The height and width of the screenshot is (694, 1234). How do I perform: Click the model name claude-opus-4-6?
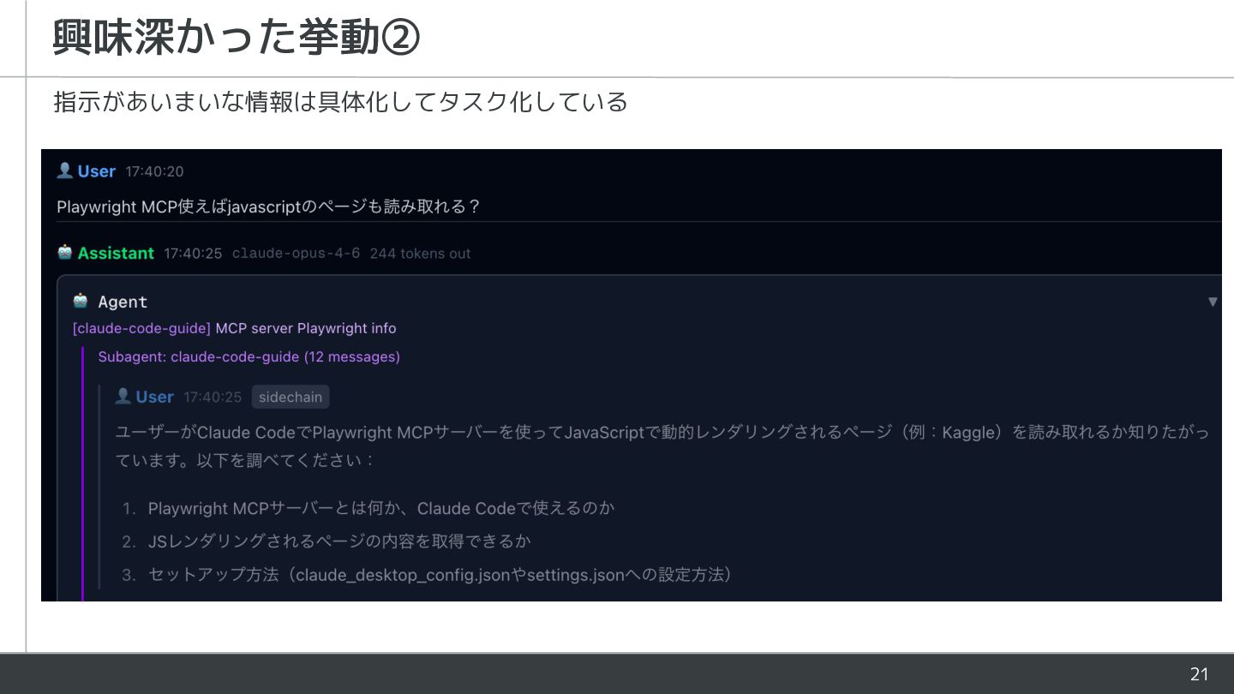[296, 254]
